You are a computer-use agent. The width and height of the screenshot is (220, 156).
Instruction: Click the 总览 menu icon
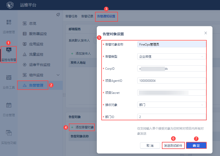(25, 23)
